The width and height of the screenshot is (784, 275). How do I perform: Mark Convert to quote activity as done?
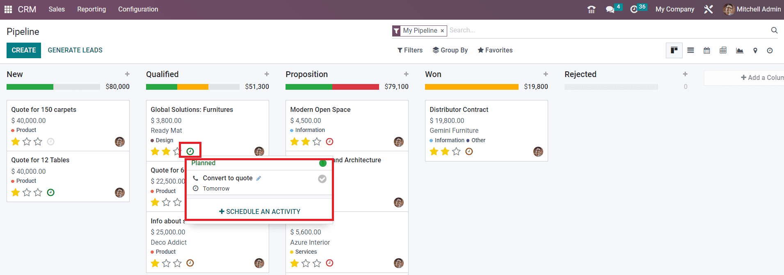(322, 179)
